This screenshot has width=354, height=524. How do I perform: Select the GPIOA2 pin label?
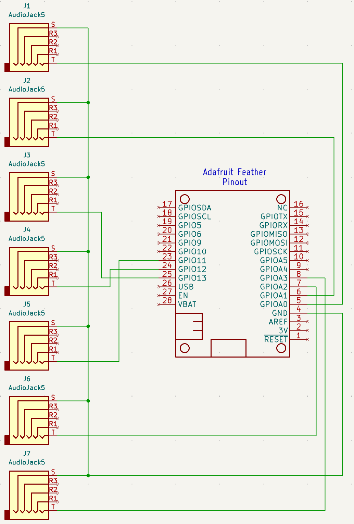click(x=274, y=287)
